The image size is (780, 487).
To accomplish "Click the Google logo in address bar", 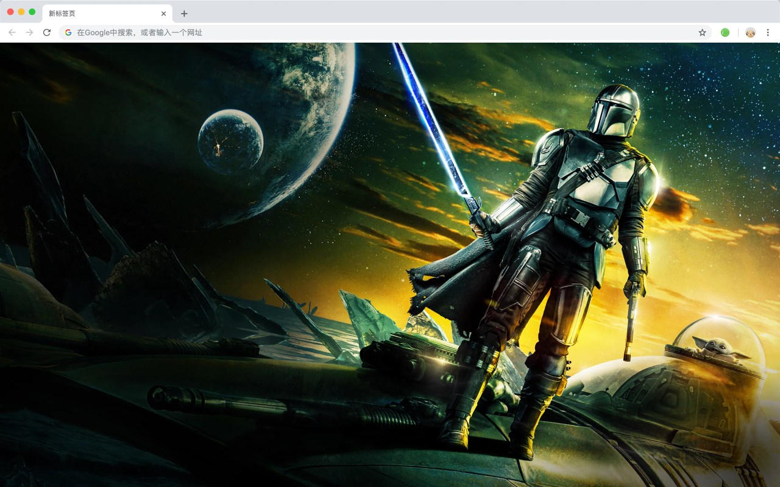I will [68, 32].
